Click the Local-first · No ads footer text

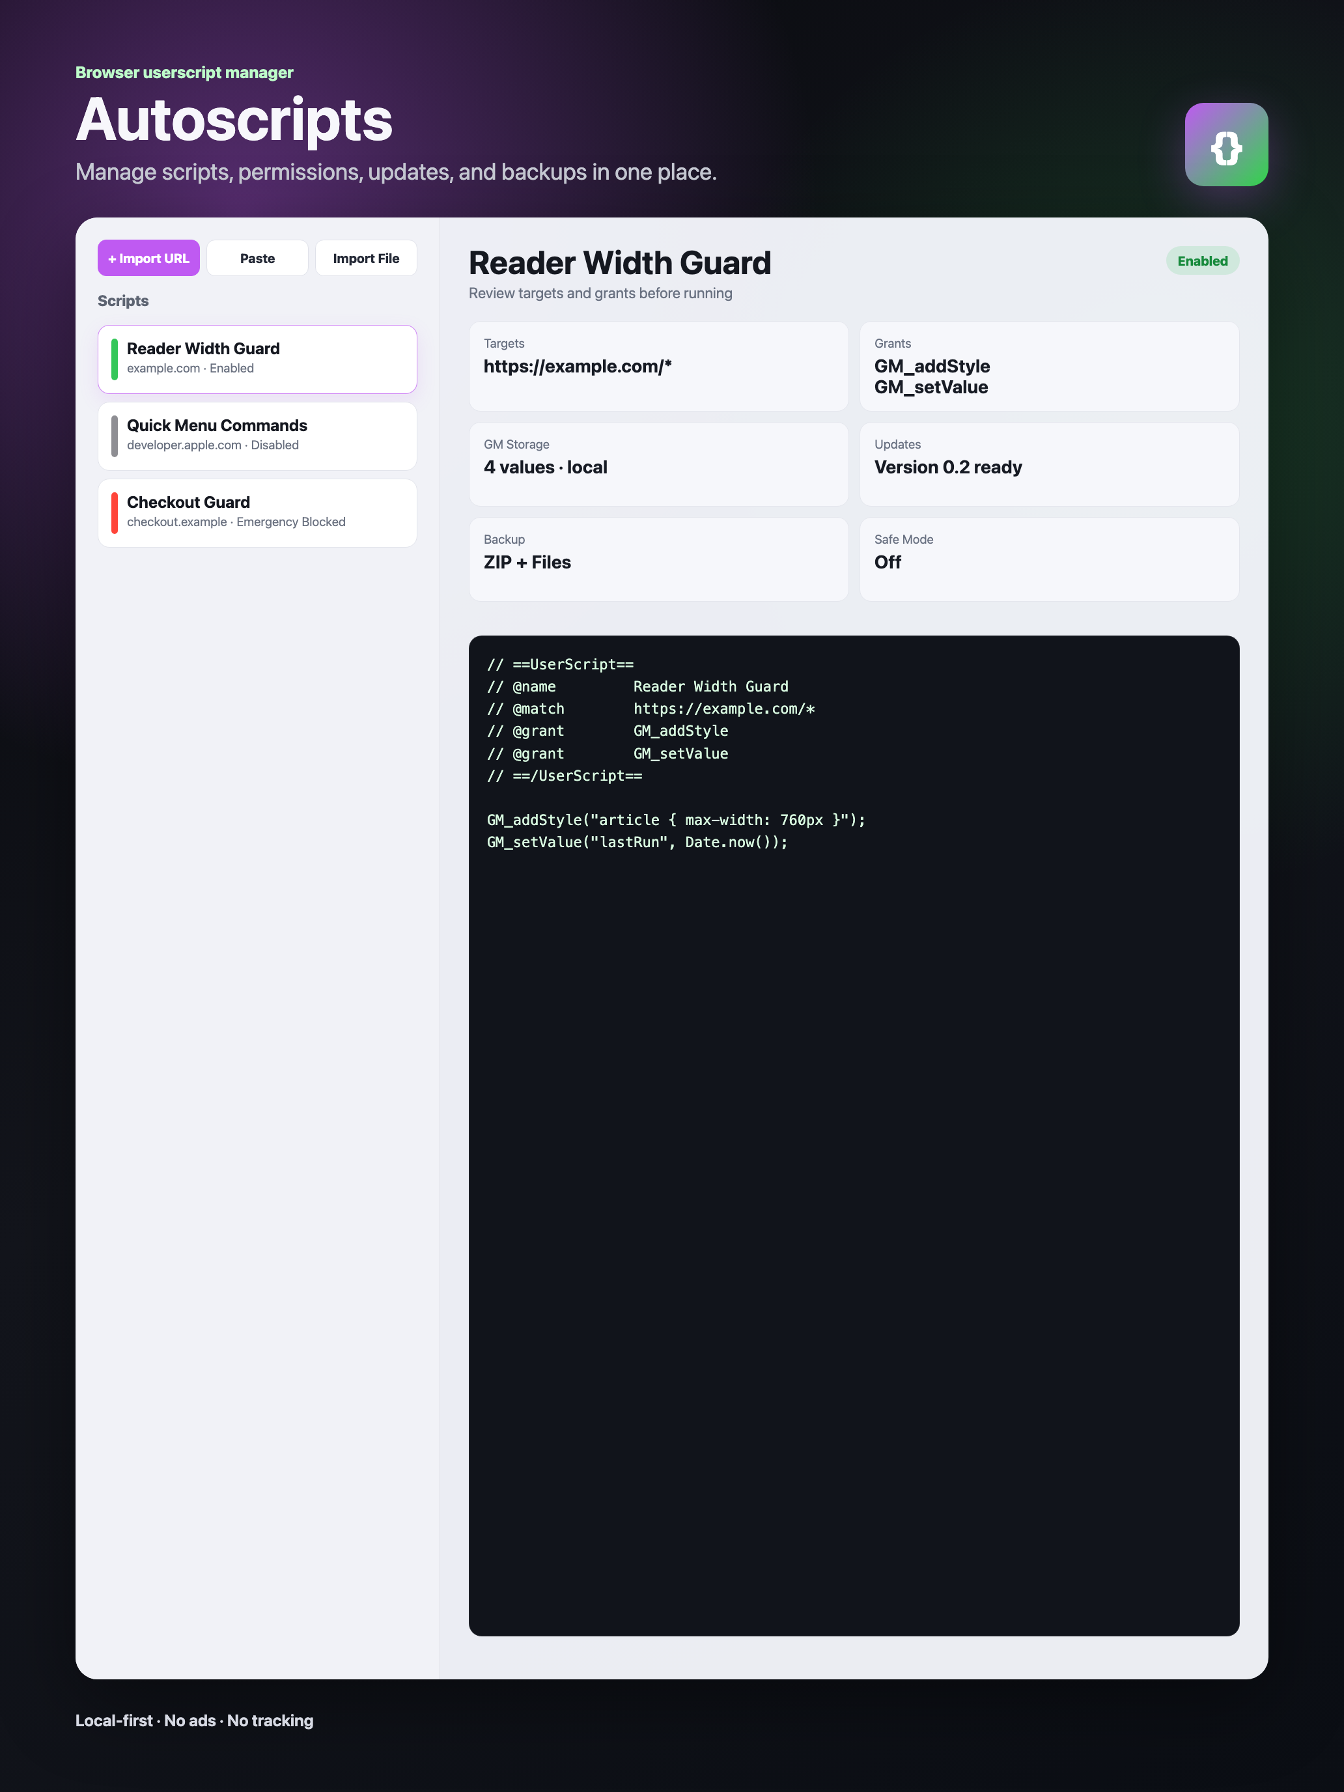195,1720
